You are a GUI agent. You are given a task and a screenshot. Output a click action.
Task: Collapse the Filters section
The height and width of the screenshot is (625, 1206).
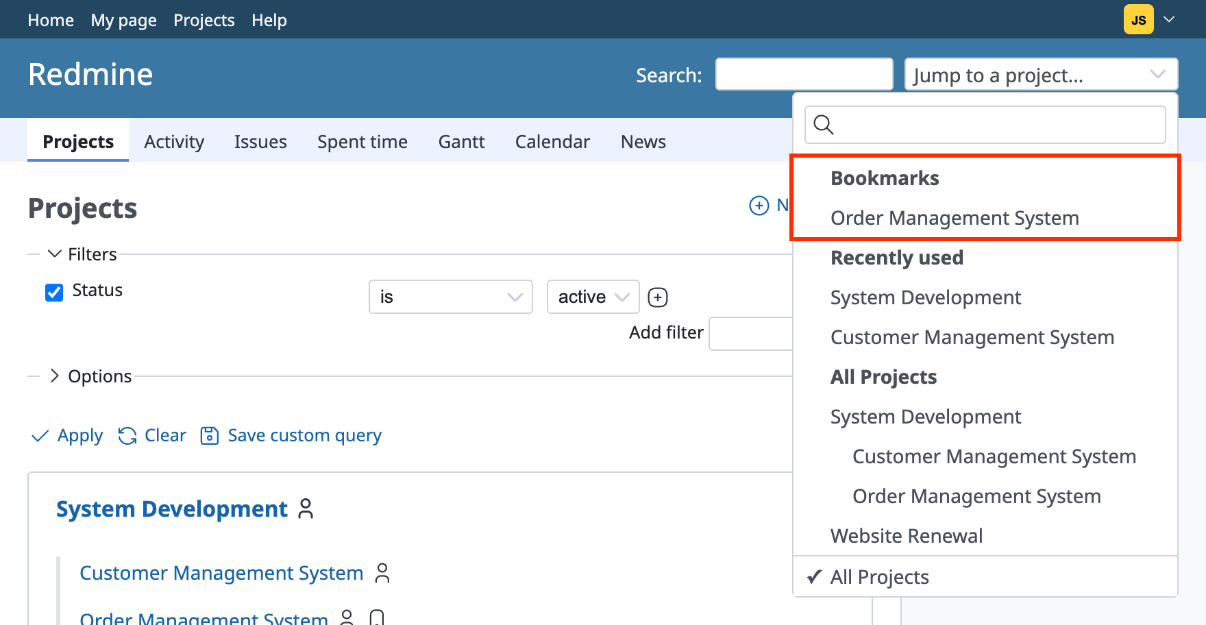83,254
